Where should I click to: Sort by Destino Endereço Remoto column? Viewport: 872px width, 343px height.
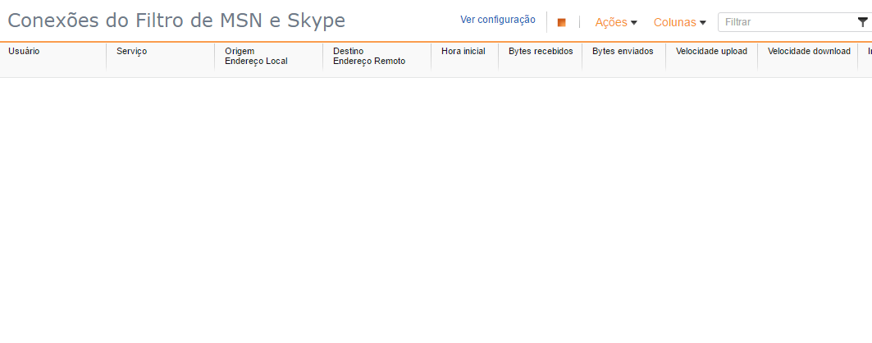(369, 56)
